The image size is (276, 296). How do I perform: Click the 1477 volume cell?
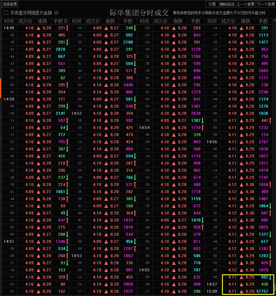(x=263, y=42)
